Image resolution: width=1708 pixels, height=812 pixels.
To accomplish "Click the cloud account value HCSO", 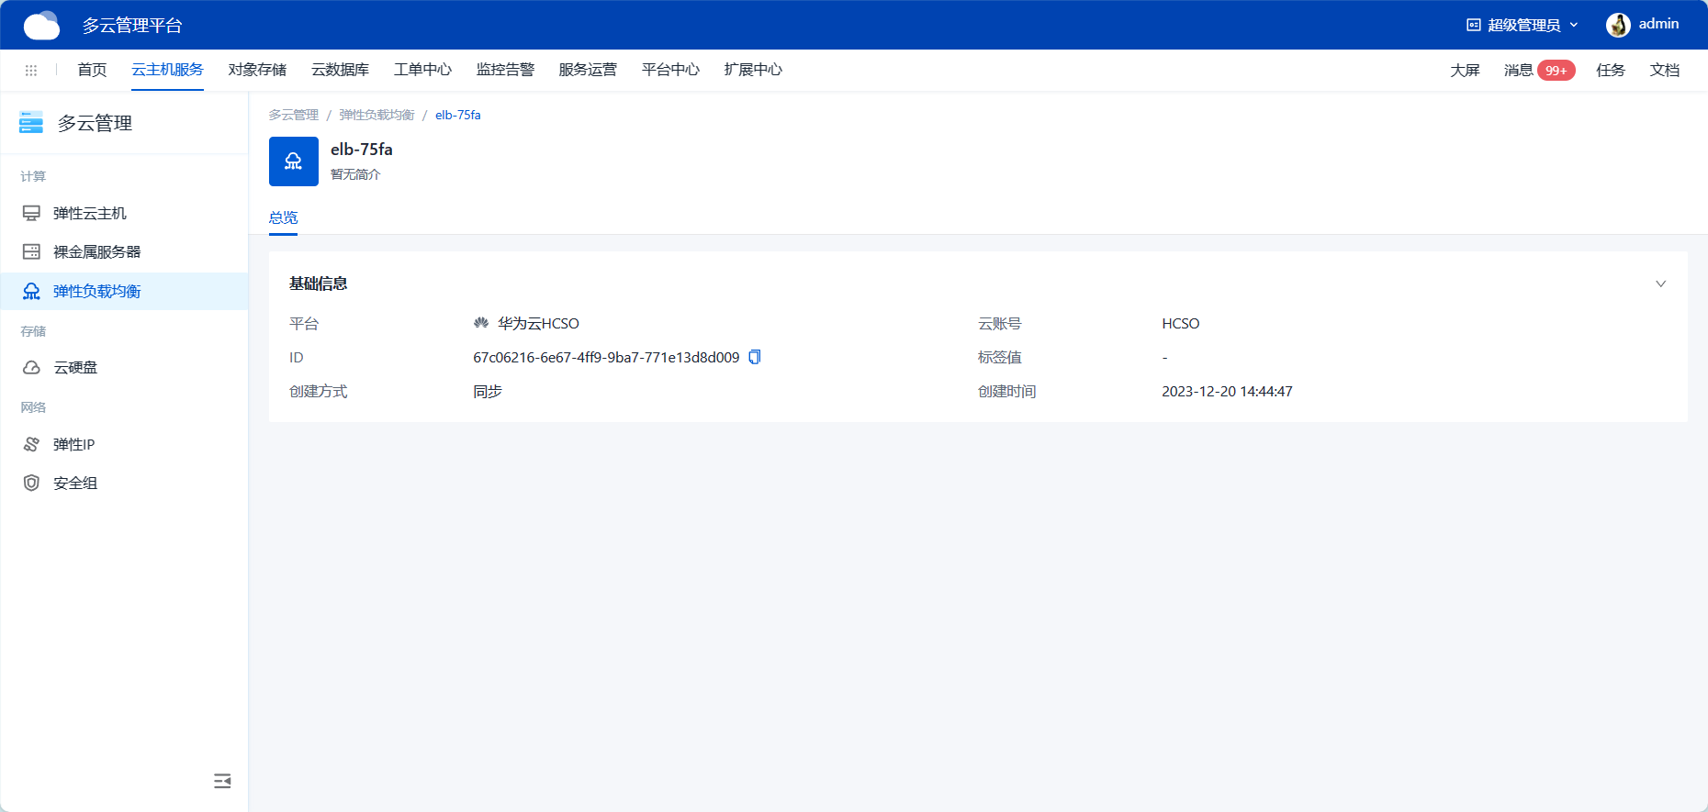I will (x=1181, y=323).
